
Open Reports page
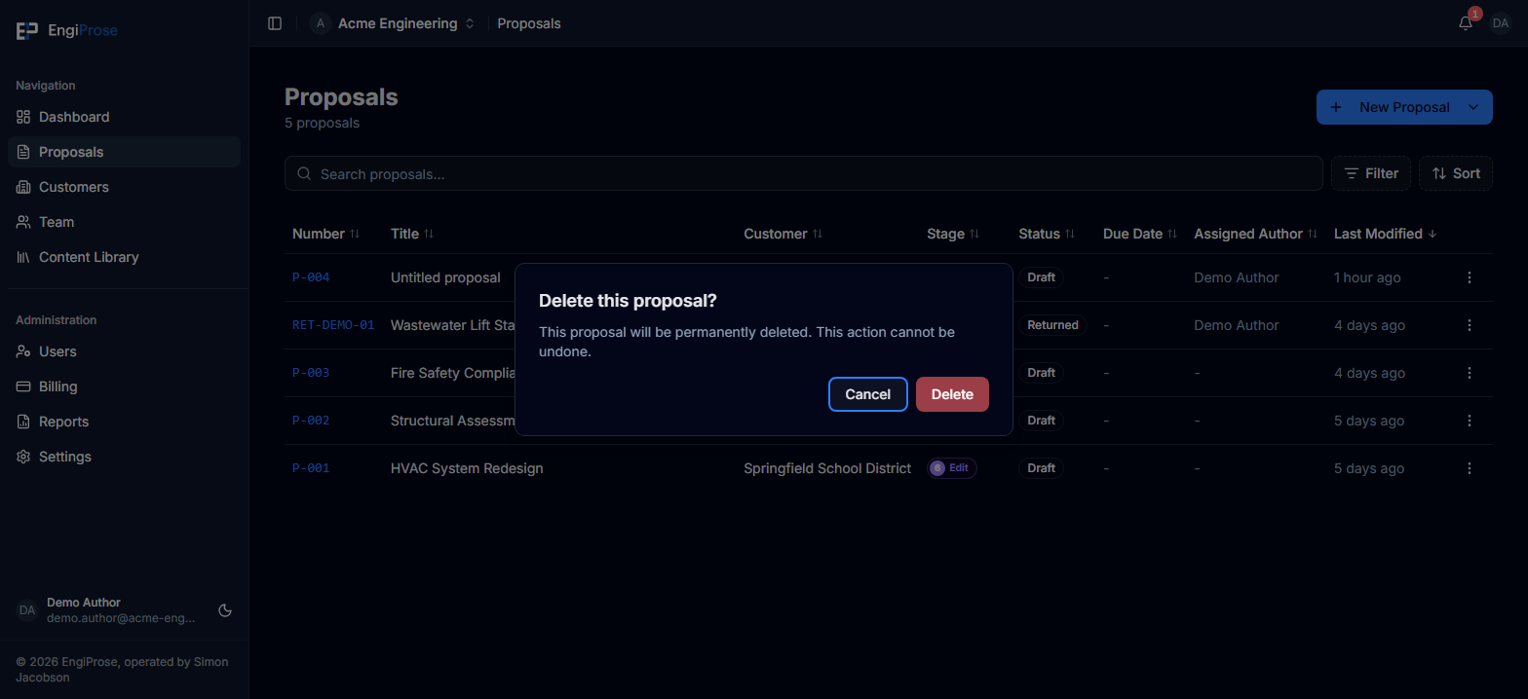[124, 422]
